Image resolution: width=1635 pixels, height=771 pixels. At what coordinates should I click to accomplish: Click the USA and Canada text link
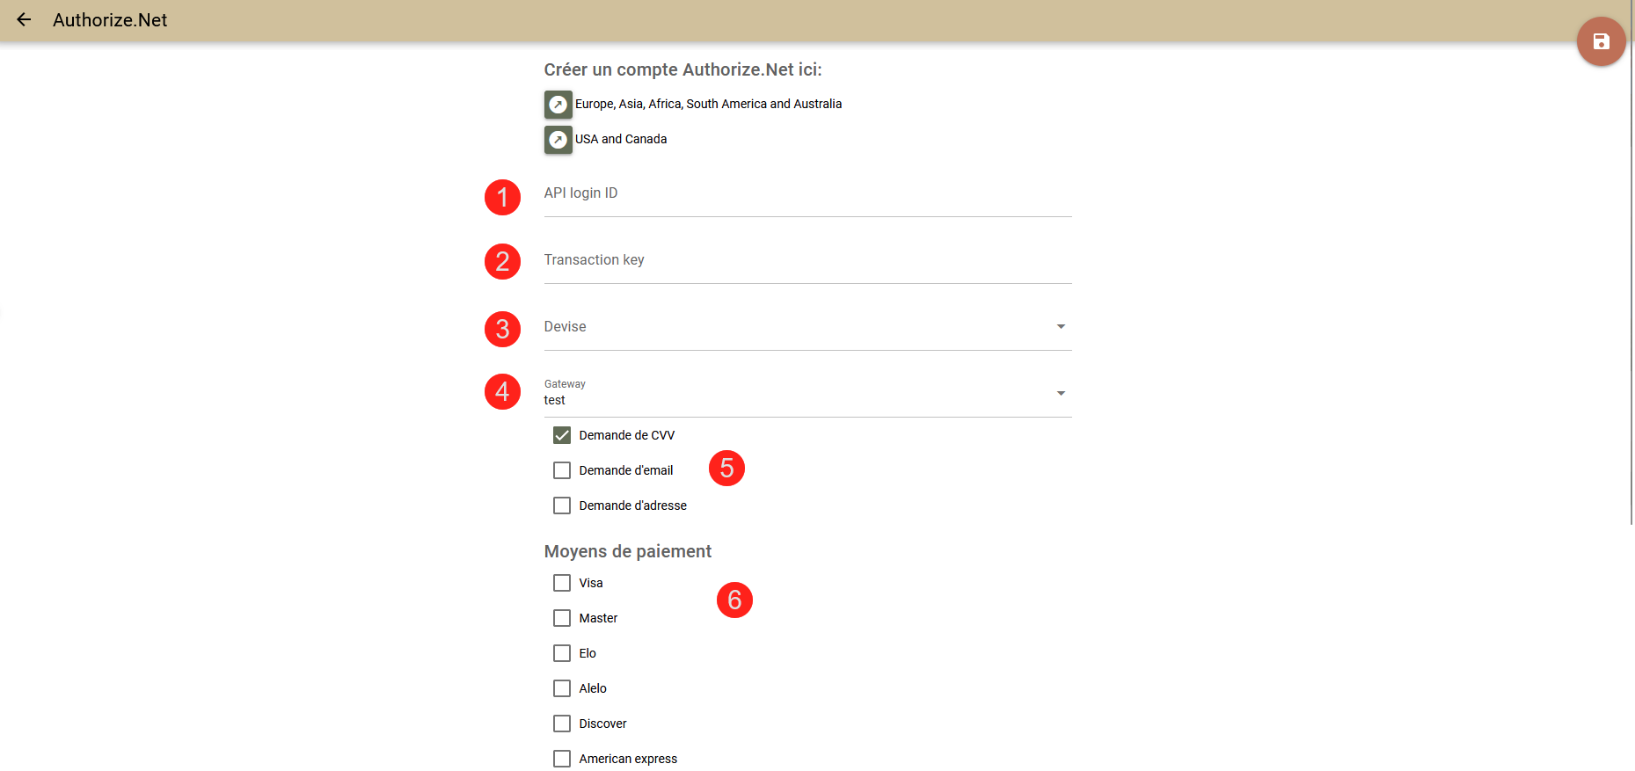tap(621, 139)
